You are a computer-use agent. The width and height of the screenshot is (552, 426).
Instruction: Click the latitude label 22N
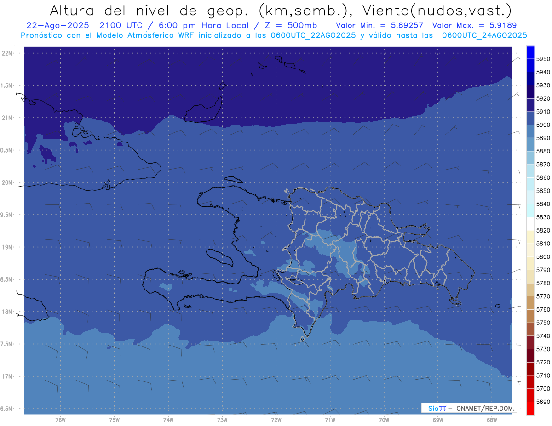[7, 53]
